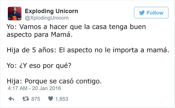175x108 pixels.
Task: Click the reply arrow icon
Action: [x=11, y=99]
